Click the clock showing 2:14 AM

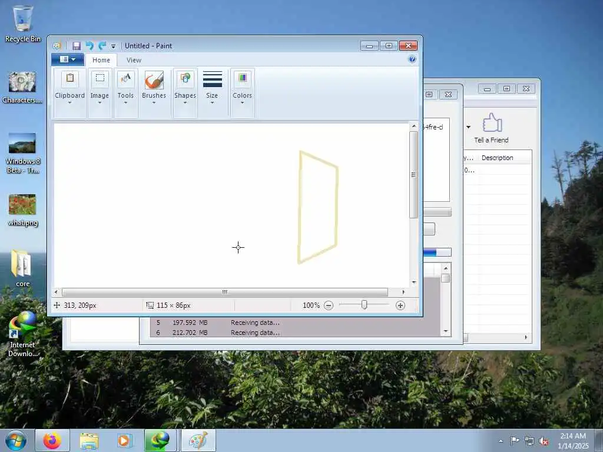[573, 440]
